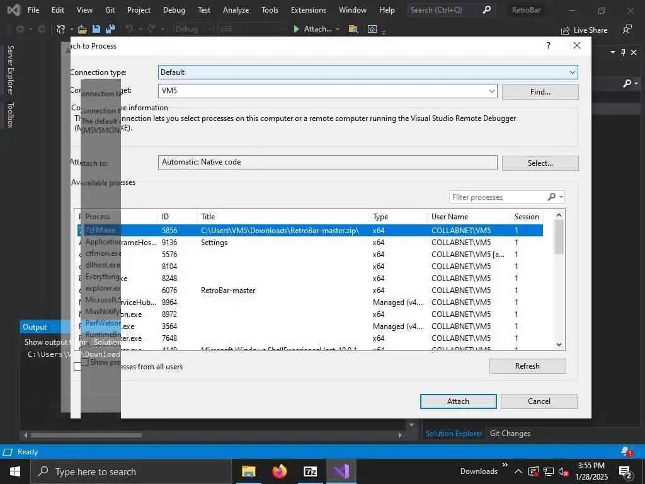
Task: Click the Save icon in toolbar
Action: coord(96,29)
